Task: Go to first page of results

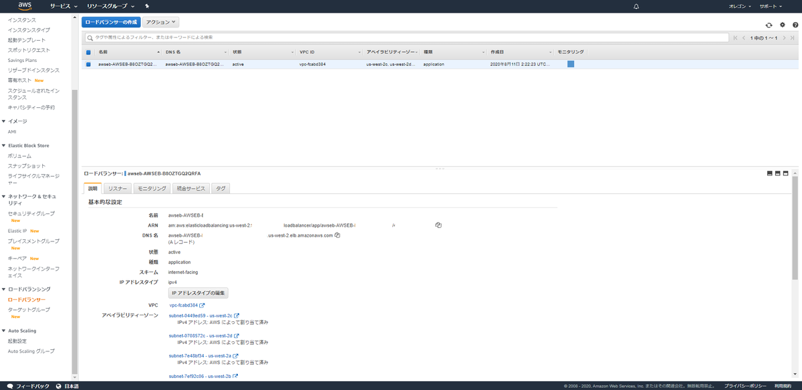Action: point(736,38)
